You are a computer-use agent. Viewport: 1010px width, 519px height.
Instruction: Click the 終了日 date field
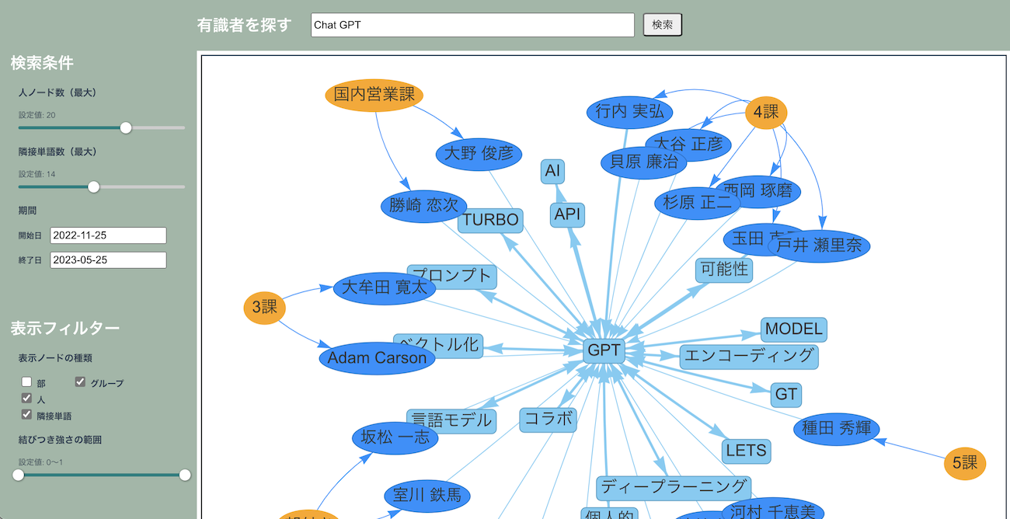pyautogui.click(x=108, y=260)
